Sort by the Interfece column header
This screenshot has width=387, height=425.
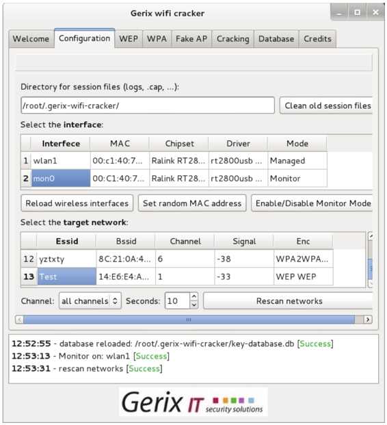point(61,144)
